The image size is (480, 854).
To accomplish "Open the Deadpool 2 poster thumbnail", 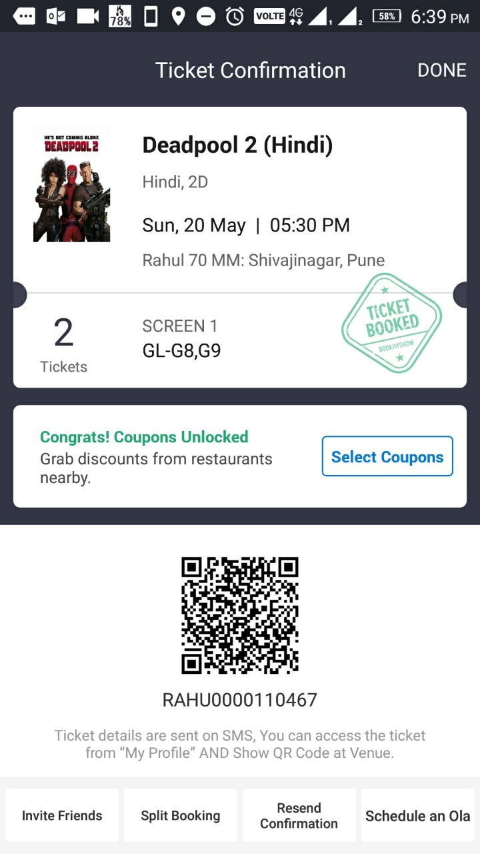I will point(71,184).
